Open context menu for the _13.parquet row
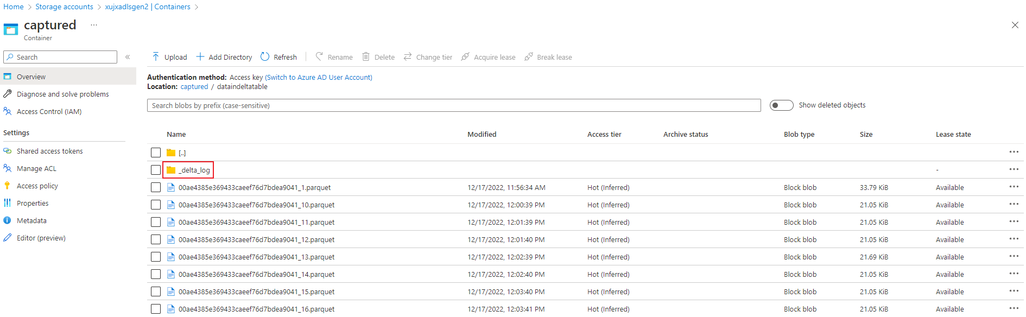Screen dimensions: 1026x317 coord(1014,256)
